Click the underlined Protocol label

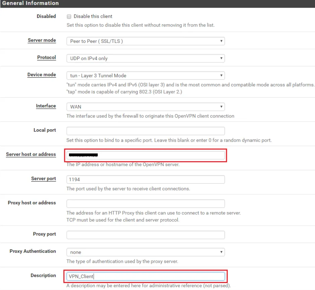[x=46, y=57]
